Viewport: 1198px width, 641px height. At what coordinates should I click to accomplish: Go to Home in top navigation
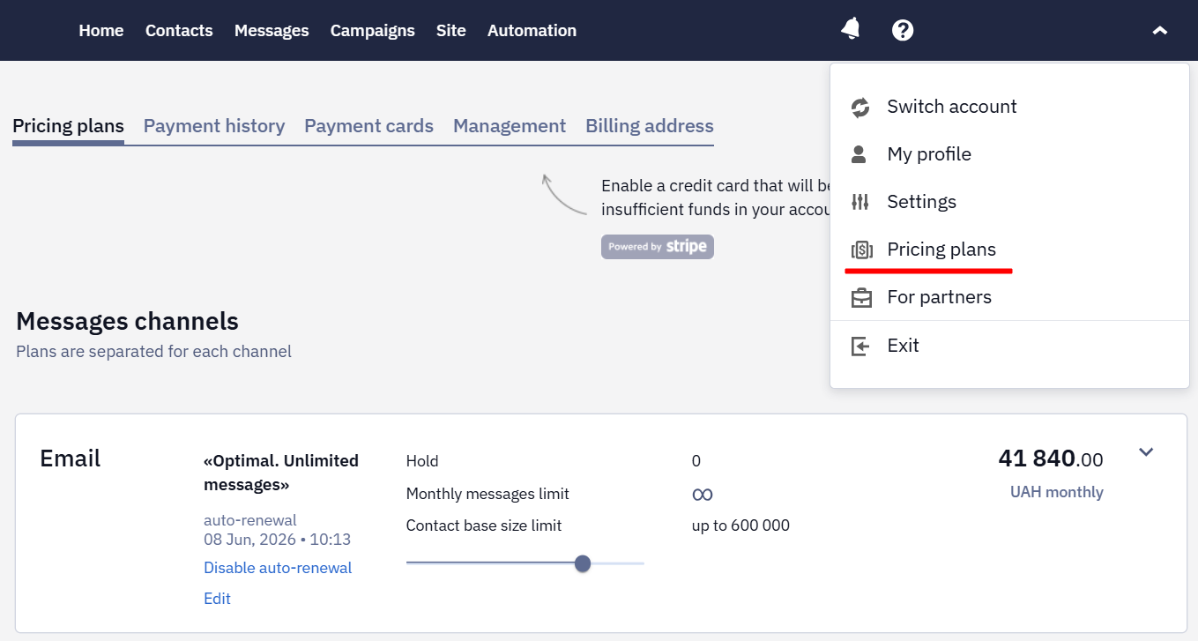(x=101, y=30)
